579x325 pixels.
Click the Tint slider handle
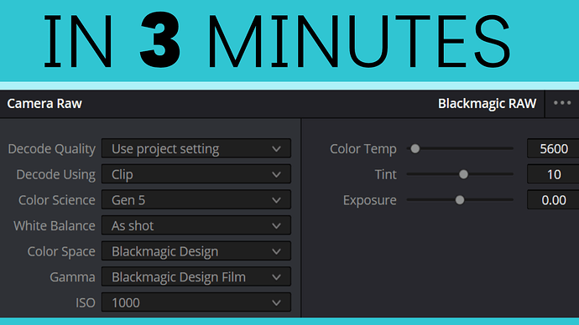(463, 174)
